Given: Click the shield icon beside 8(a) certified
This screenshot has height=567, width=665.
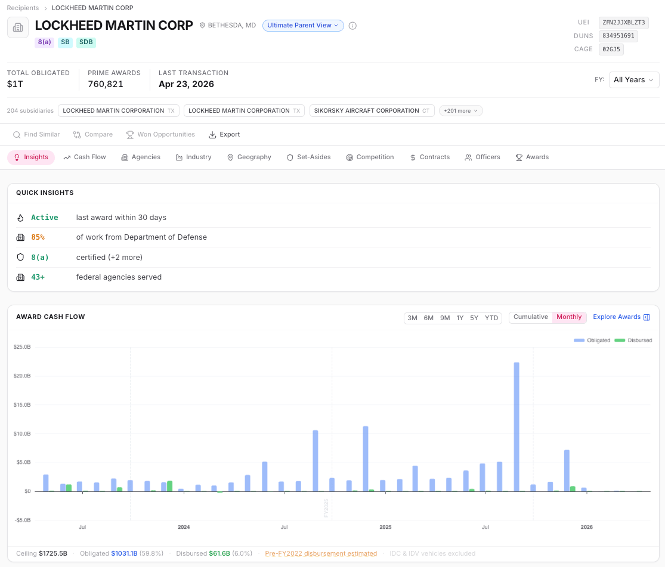Looking at the screenshot, I should (x=20, y=258).
